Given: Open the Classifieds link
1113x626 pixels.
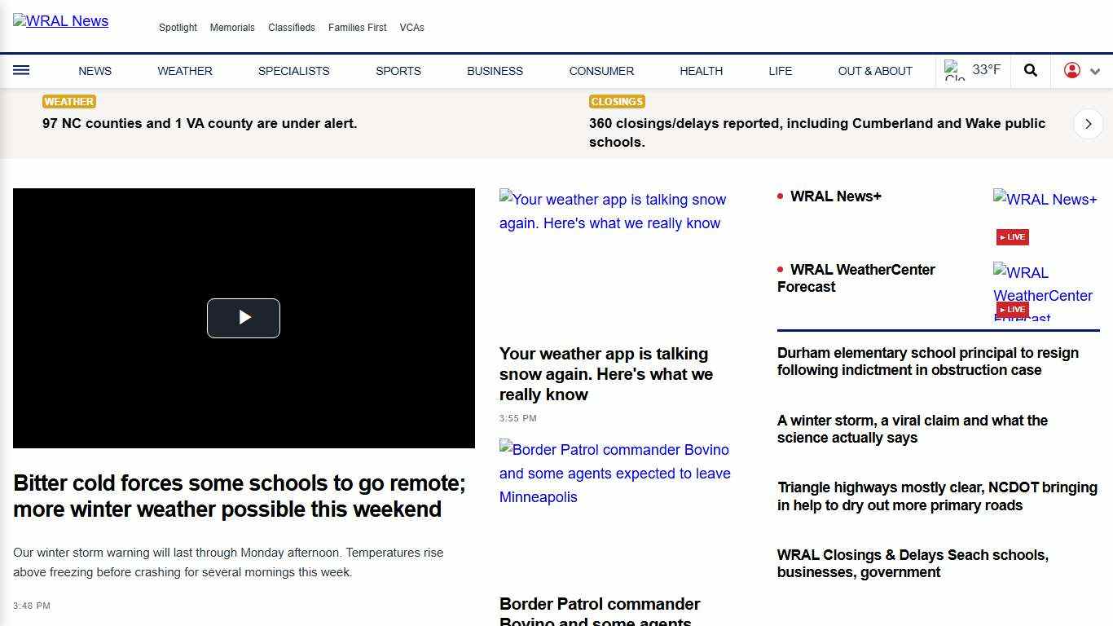Looking at the screenshot, I should tap(291, 27).
